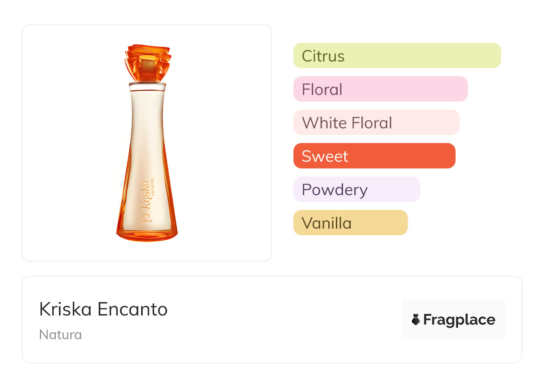Screen dimensions: 544x385
Task: Click the Fragplace perfume bottle logo icon
Action: coord(416,319)
